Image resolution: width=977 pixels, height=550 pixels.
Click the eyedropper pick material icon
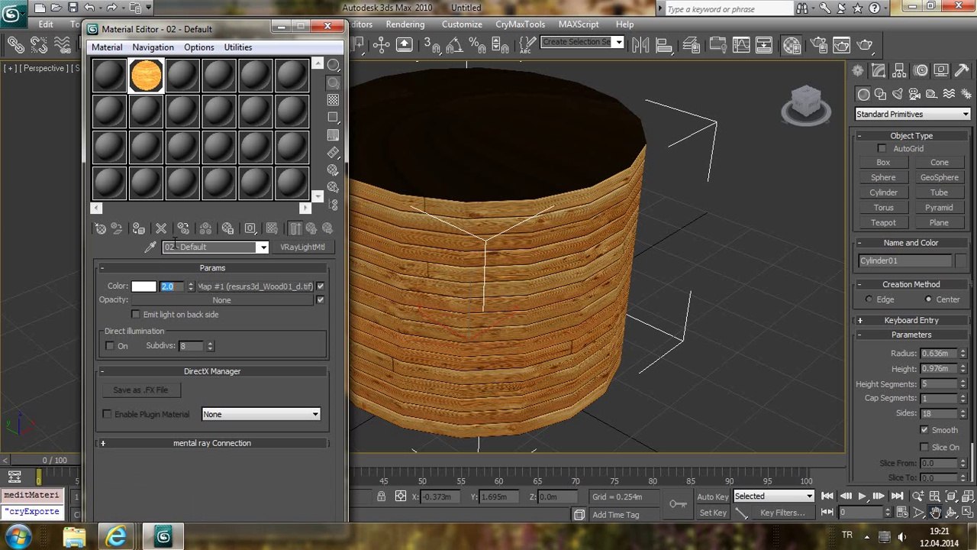[x=150, y=247]
